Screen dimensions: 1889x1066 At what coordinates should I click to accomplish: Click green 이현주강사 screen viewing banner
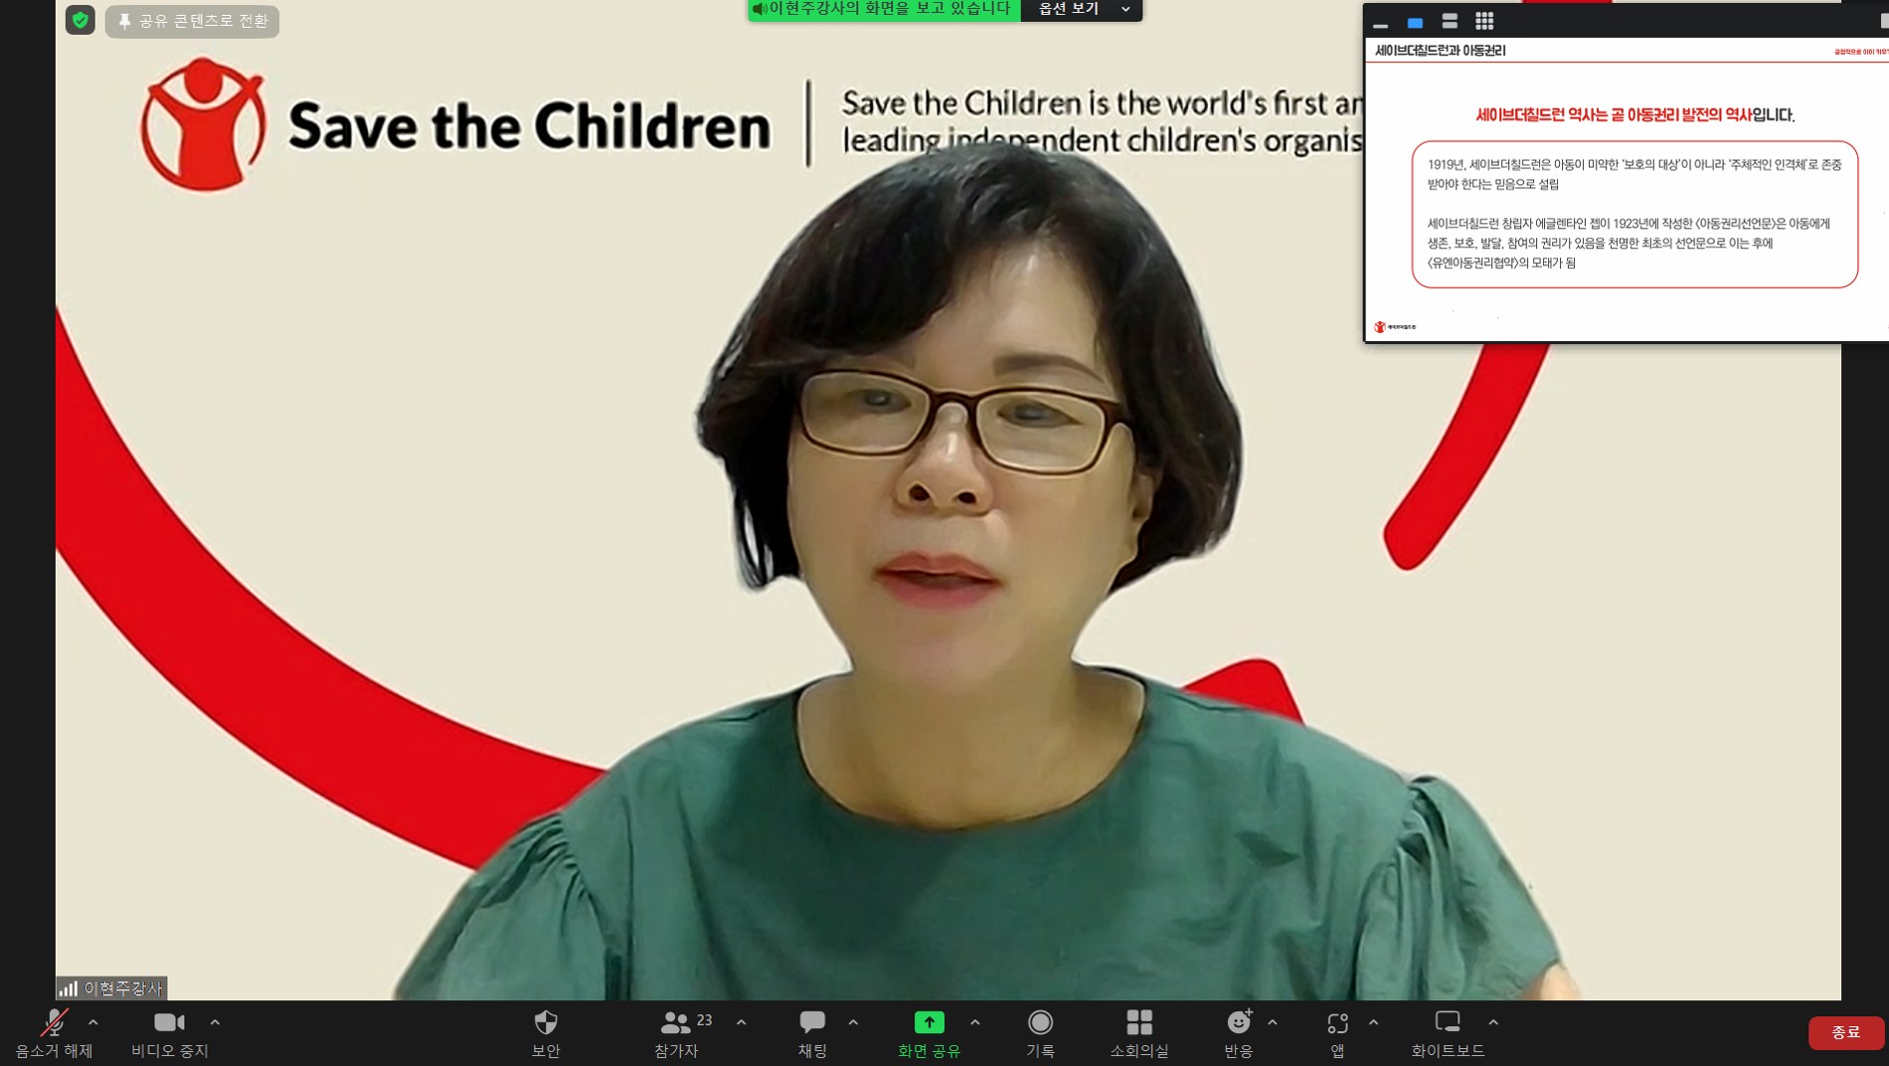click(884, 10)
